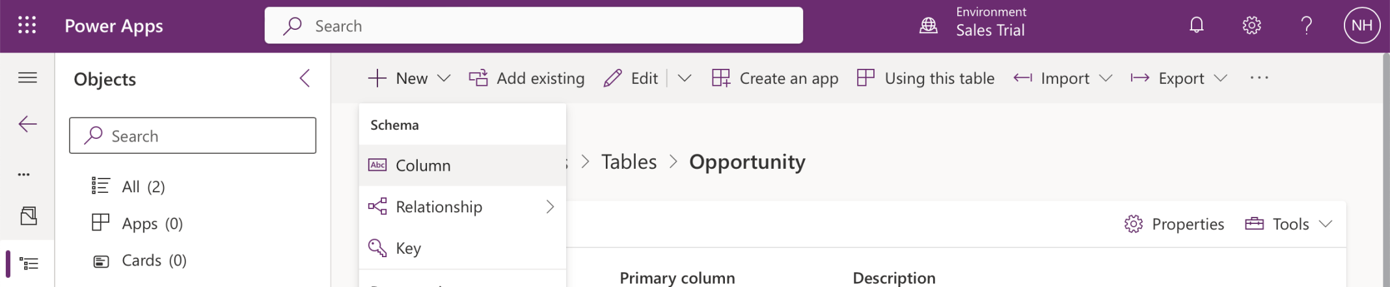The width and height of the screenshot is (1390, 287).
Task: Select Column from the Schema menu
Action: (423, 166)
